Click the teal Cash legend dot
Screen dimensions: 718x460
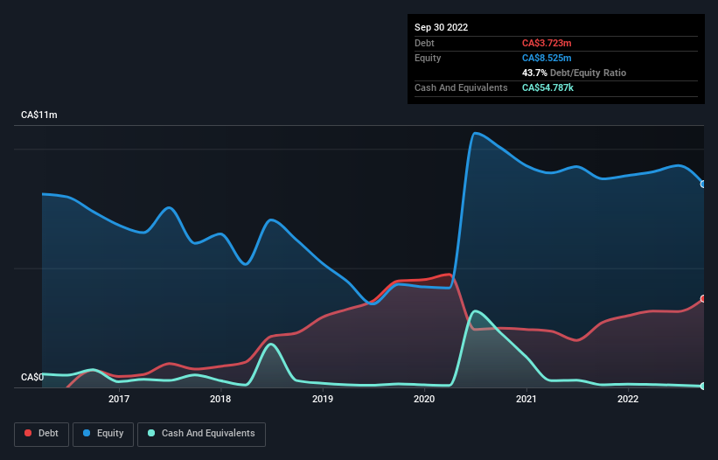[151, 433]
